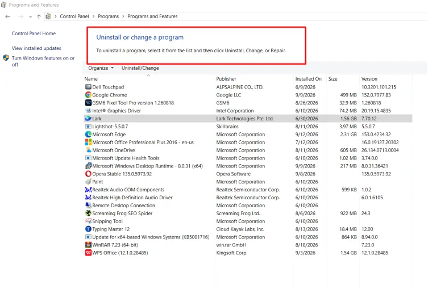Go back with the back arrow

[x=7, y=16]
